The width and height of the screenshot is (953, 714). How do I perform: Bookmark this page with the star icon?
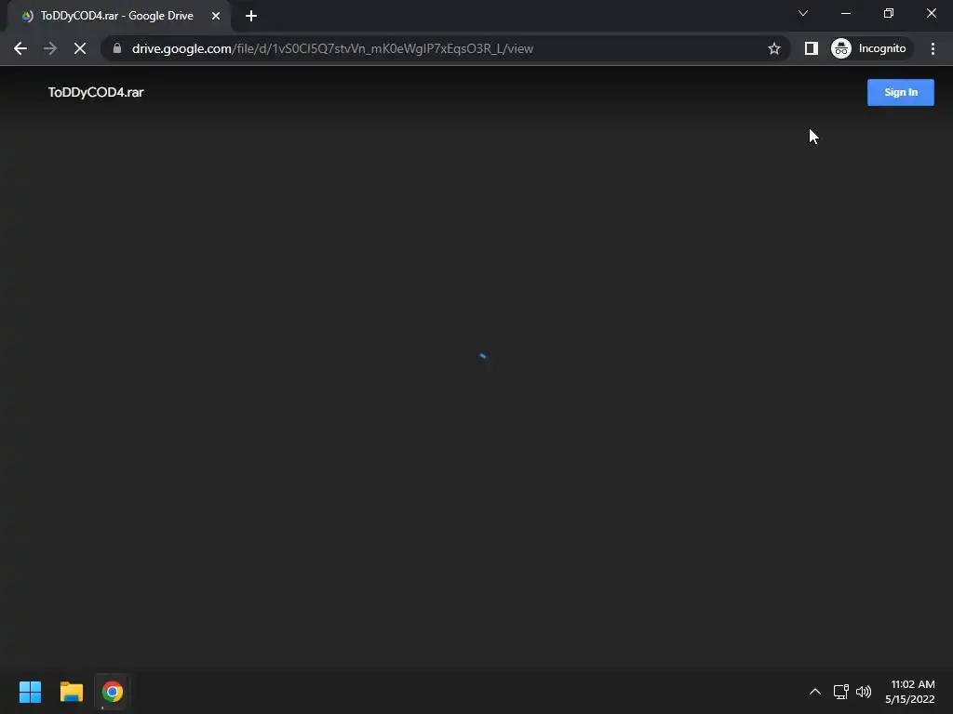tap(773, 48)
